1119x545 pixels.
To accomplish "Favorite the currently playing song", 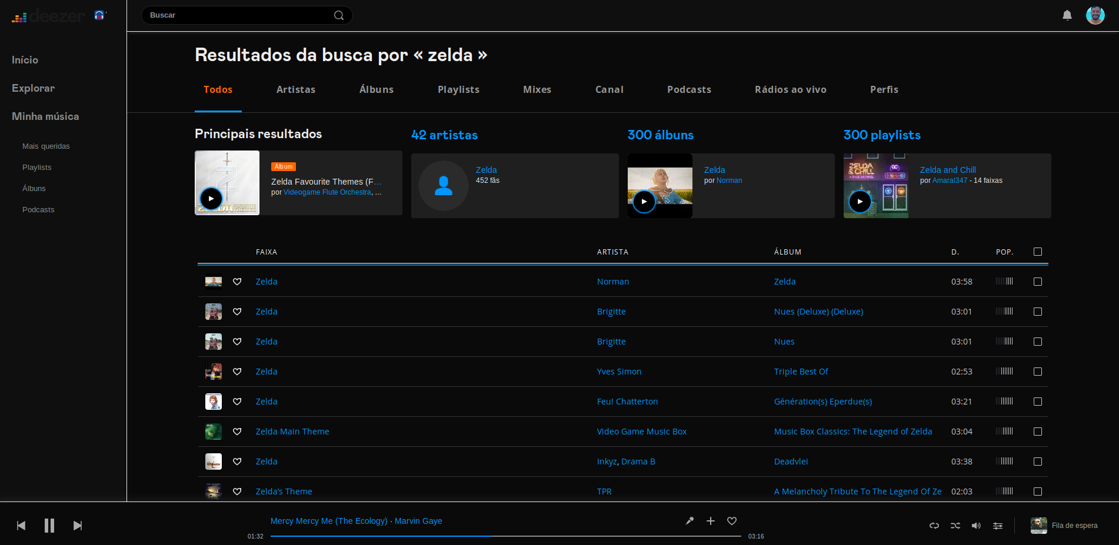I will pyautogui.click(x=732, y=521).
